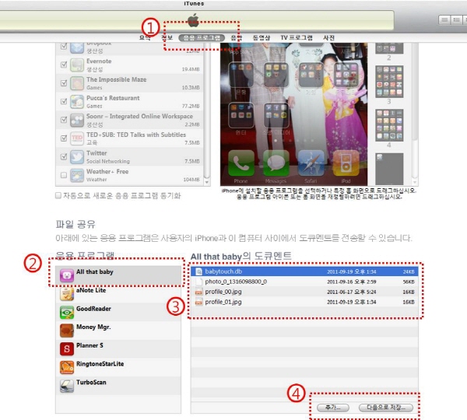Click the Twitter bird app icon

[x=77, y=157]
